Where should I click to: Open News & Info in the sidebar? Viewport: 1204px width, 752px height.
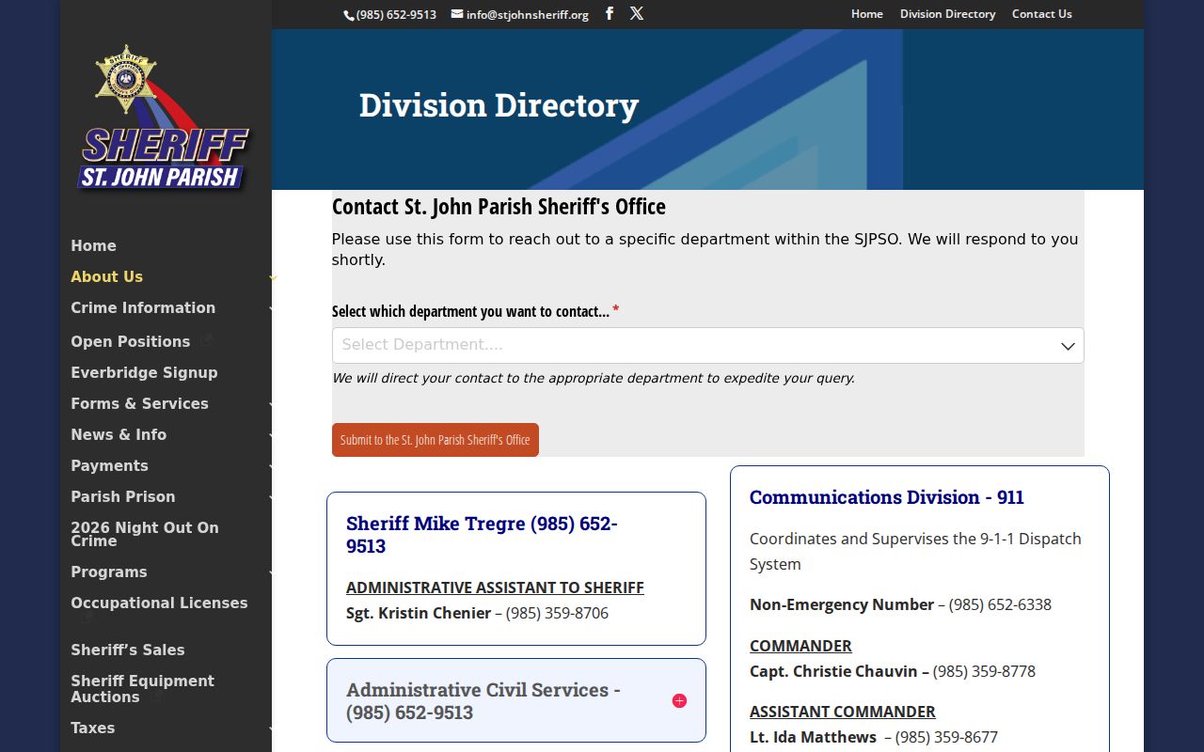pos(119,435)
